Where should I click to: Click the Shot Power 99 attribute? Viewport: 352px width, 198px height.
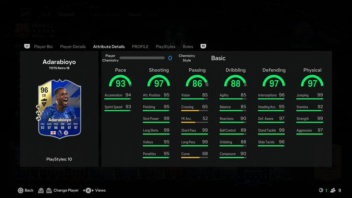click(156, 119)
